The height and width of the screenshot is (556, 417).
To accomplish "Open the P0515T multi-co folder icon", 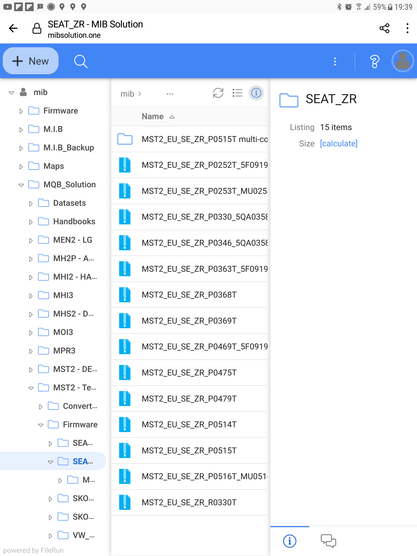I will coord(125,139).
